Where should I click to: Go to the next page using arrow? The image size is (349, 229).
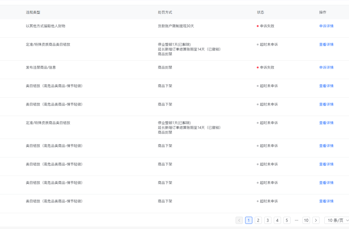(316, 220)
